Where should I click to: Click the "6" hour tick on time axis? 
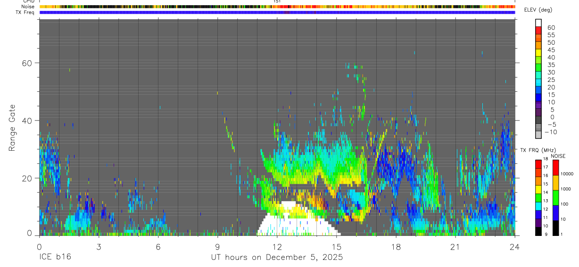click(x=158, y=246)
